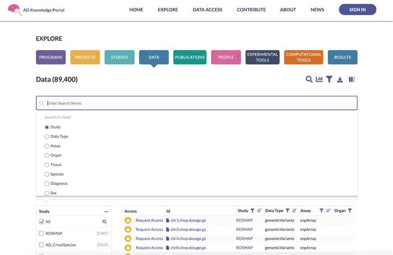Image resolution: width=393 pixels, height=255 pixels.
Task: Search within the Study facet values
Action: tap(105, 221)
